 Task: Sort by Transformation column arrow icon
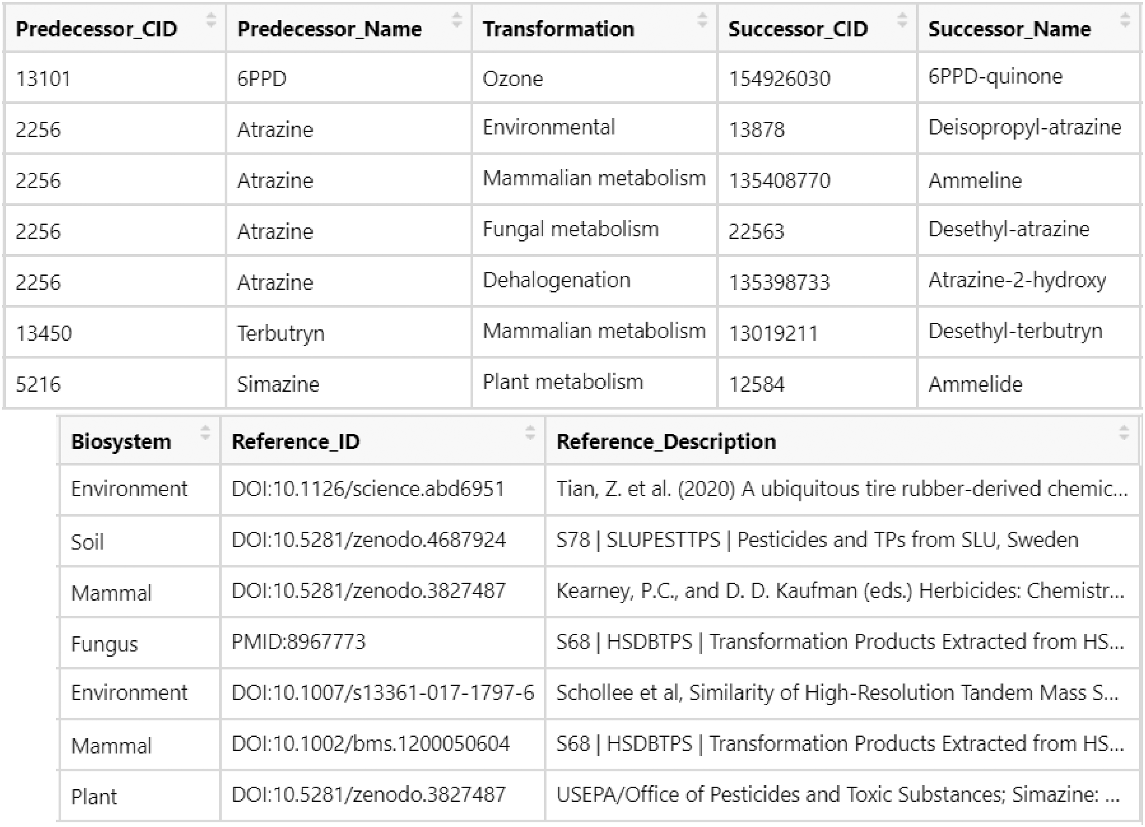tap(702, 21)
